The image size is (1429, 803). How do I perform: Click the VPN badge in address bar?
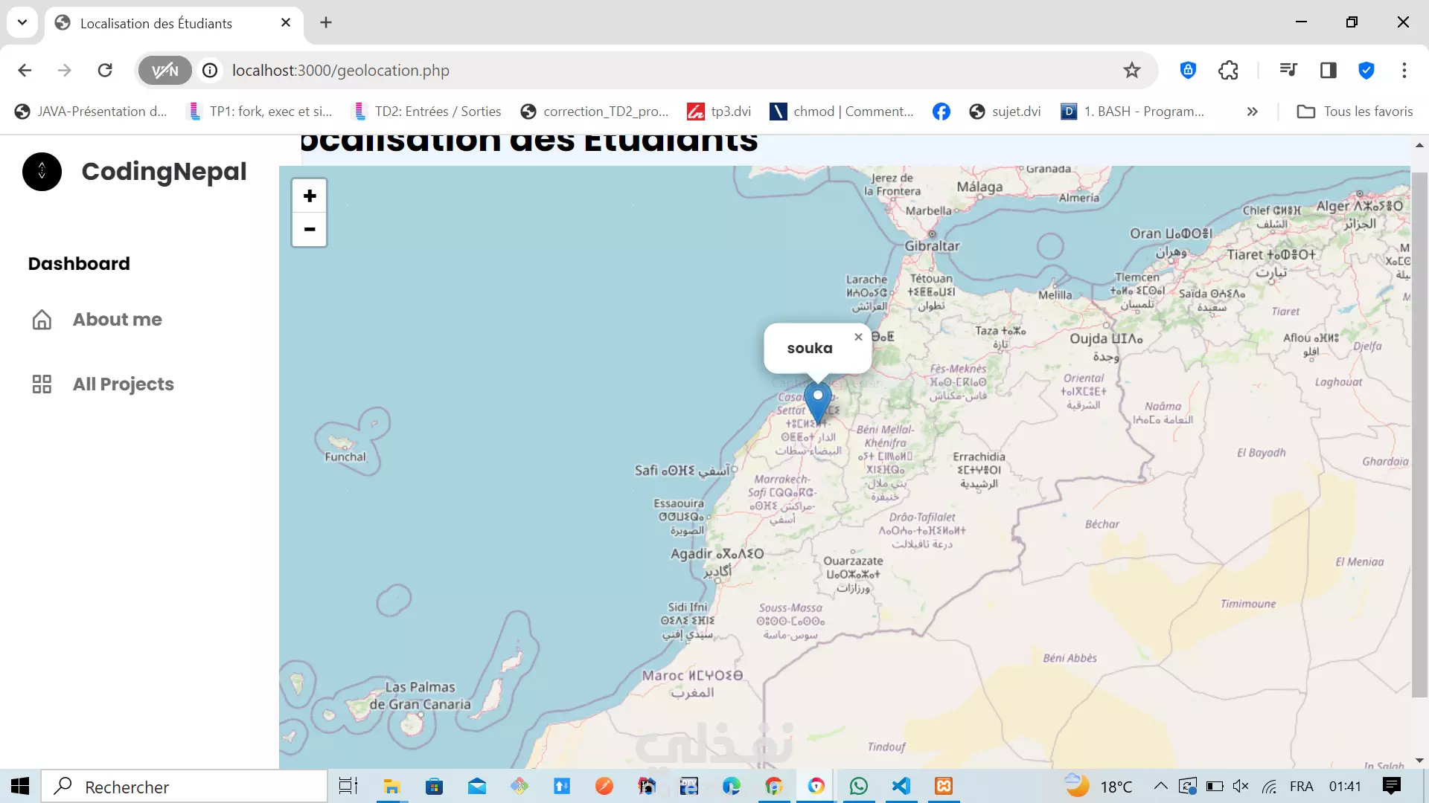tap(164, 71)
